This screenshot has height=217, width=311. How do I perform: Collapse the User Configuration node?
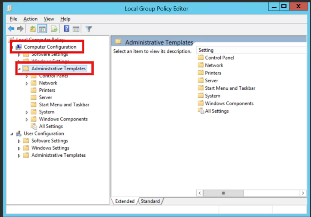pos(12,134)
